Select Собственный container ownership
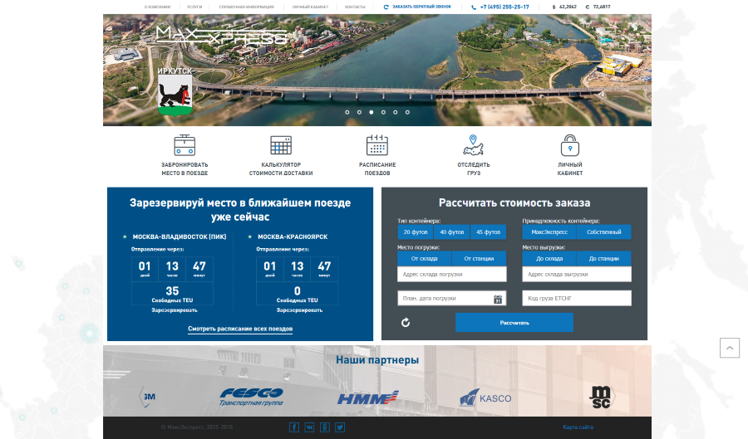Screen dimensions: 748x439 coord(603,232)
